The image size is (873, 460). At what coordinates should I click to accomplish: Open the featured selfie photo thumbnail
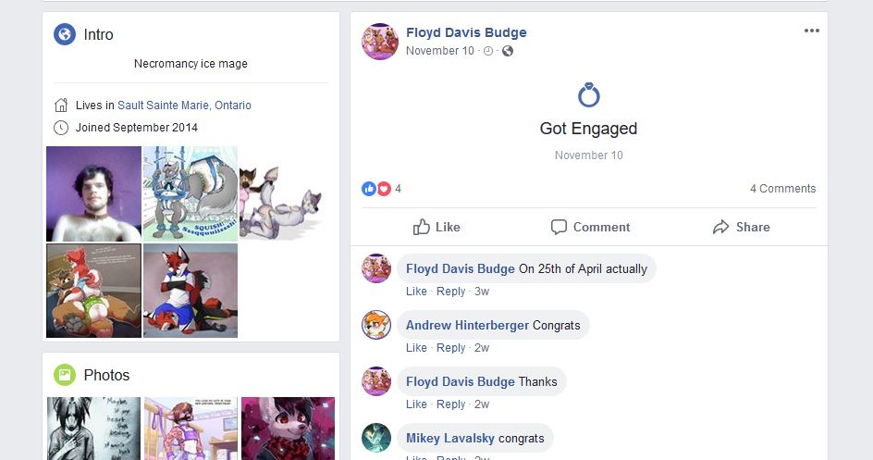click(x=93, y=193)
